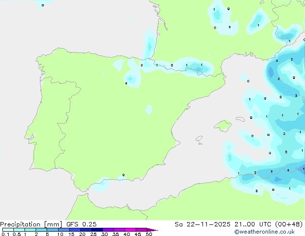Select the 35–40 mm legend color box
The height and width of the screenshot is (236, 305).
(119, 230)
